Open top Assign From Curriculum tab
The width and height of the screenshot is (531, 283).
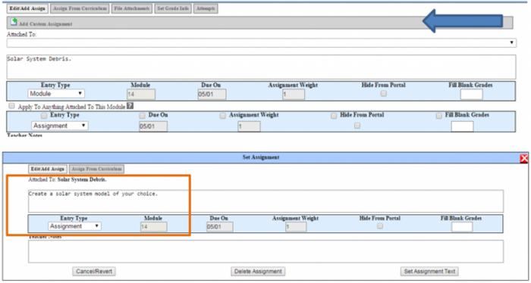tap(80, 9)
